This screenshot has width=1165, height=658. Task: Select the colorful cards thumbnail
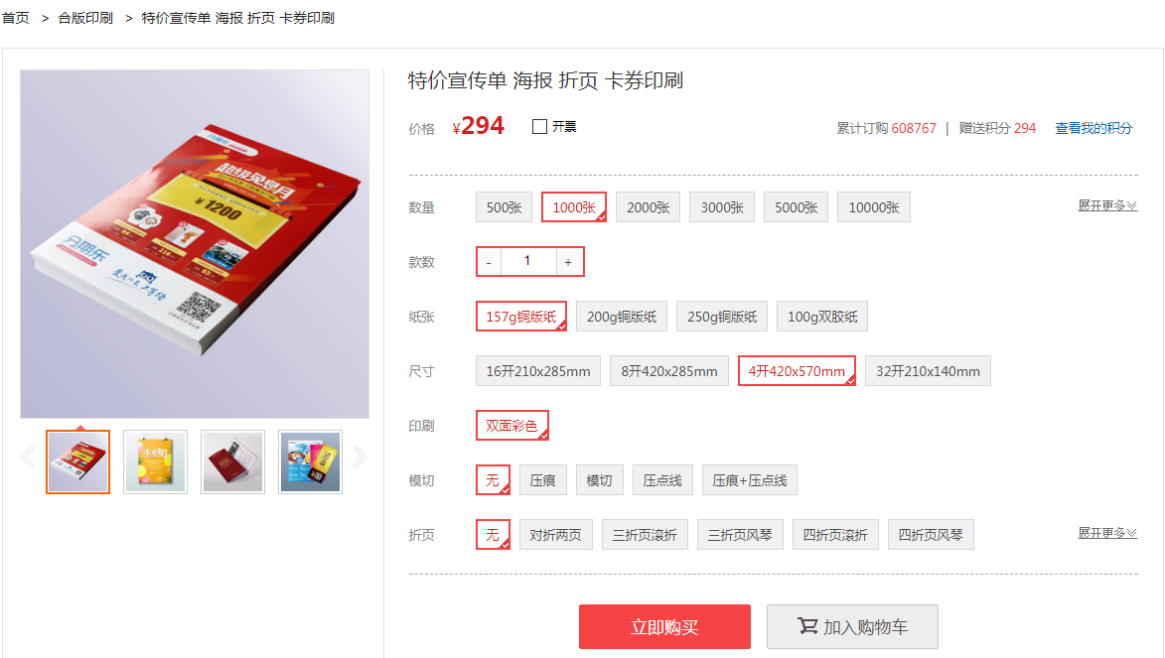coord(310,461)
